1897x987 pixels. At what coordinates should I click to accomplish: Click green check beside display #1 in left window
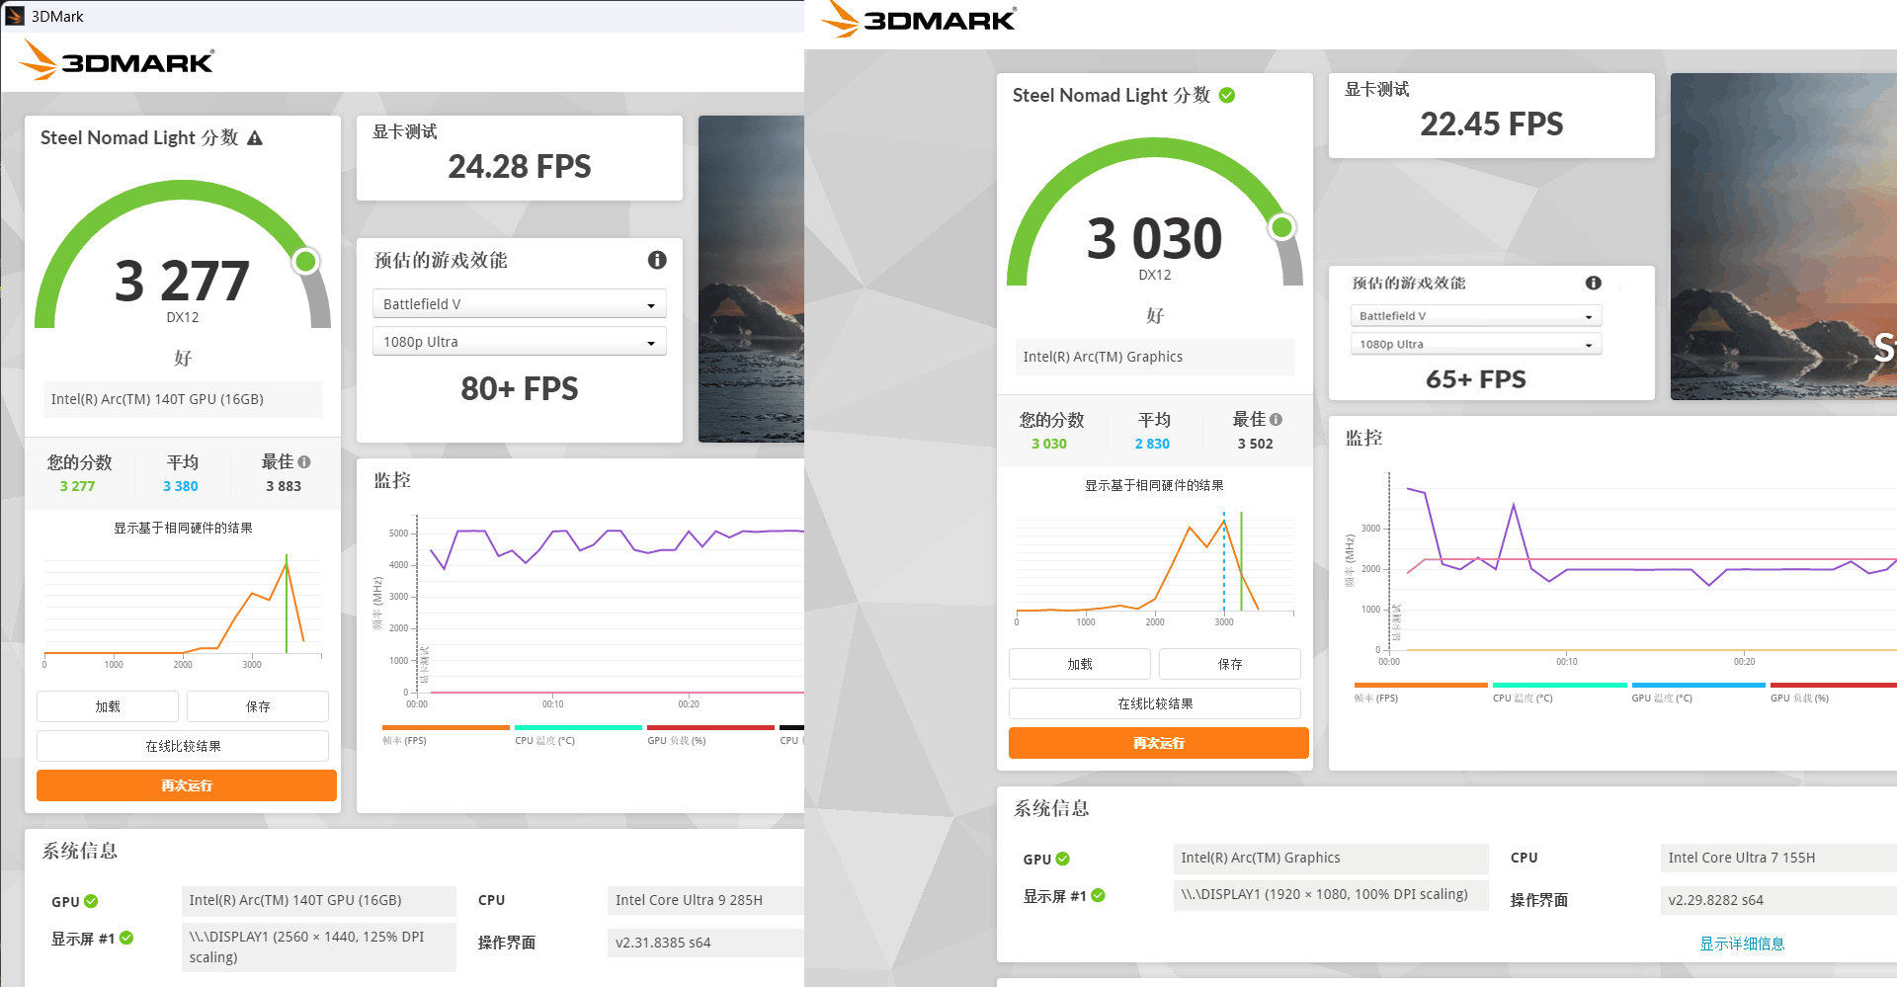[126, 938]
